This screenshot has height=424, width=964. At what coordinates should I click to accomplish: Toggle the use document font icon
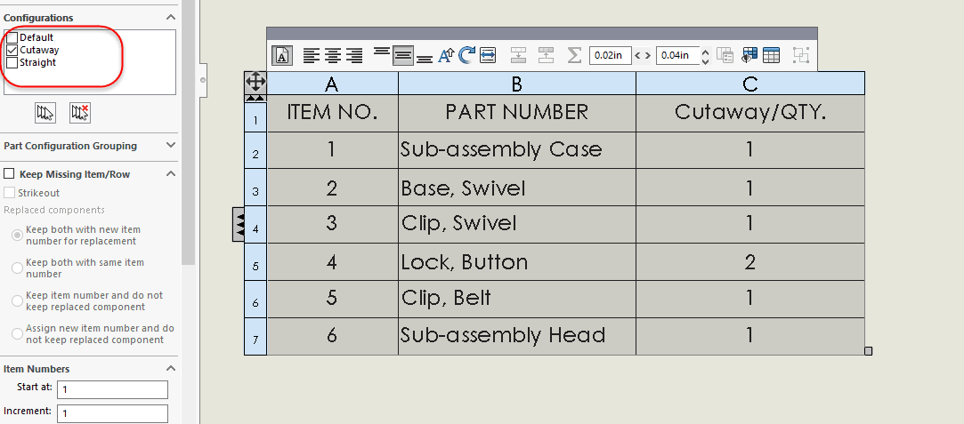pyautogui.click(x=282, y=56)
